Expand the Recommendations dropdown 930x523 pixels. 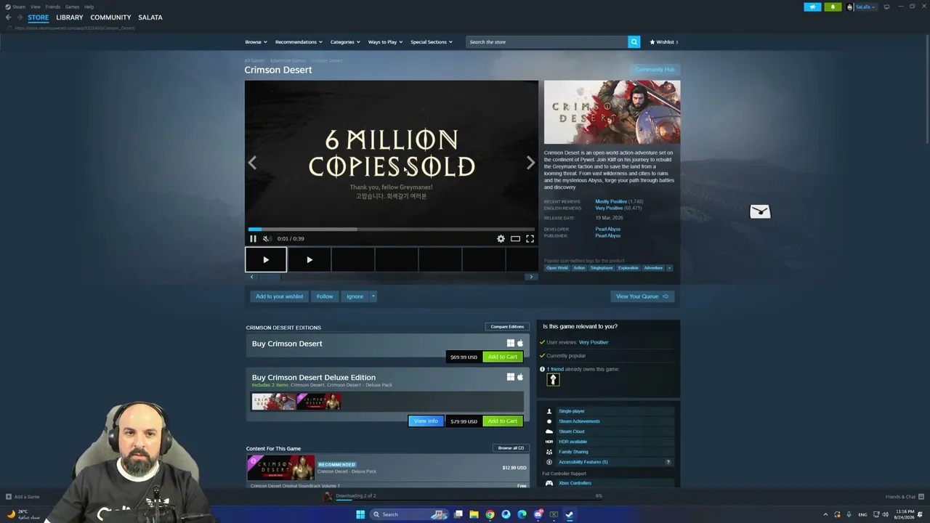(299, 42)
